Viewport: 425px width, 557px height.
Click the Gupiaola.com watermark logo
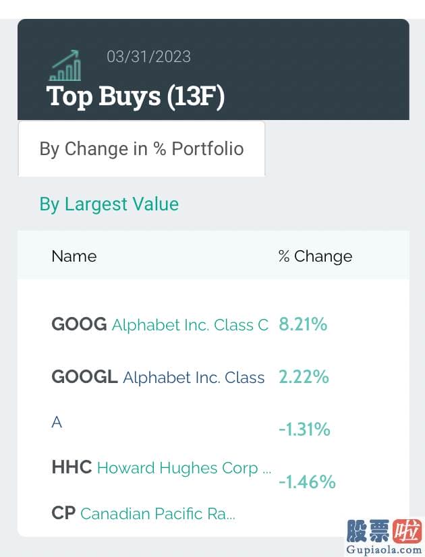[x=384, y=536]
